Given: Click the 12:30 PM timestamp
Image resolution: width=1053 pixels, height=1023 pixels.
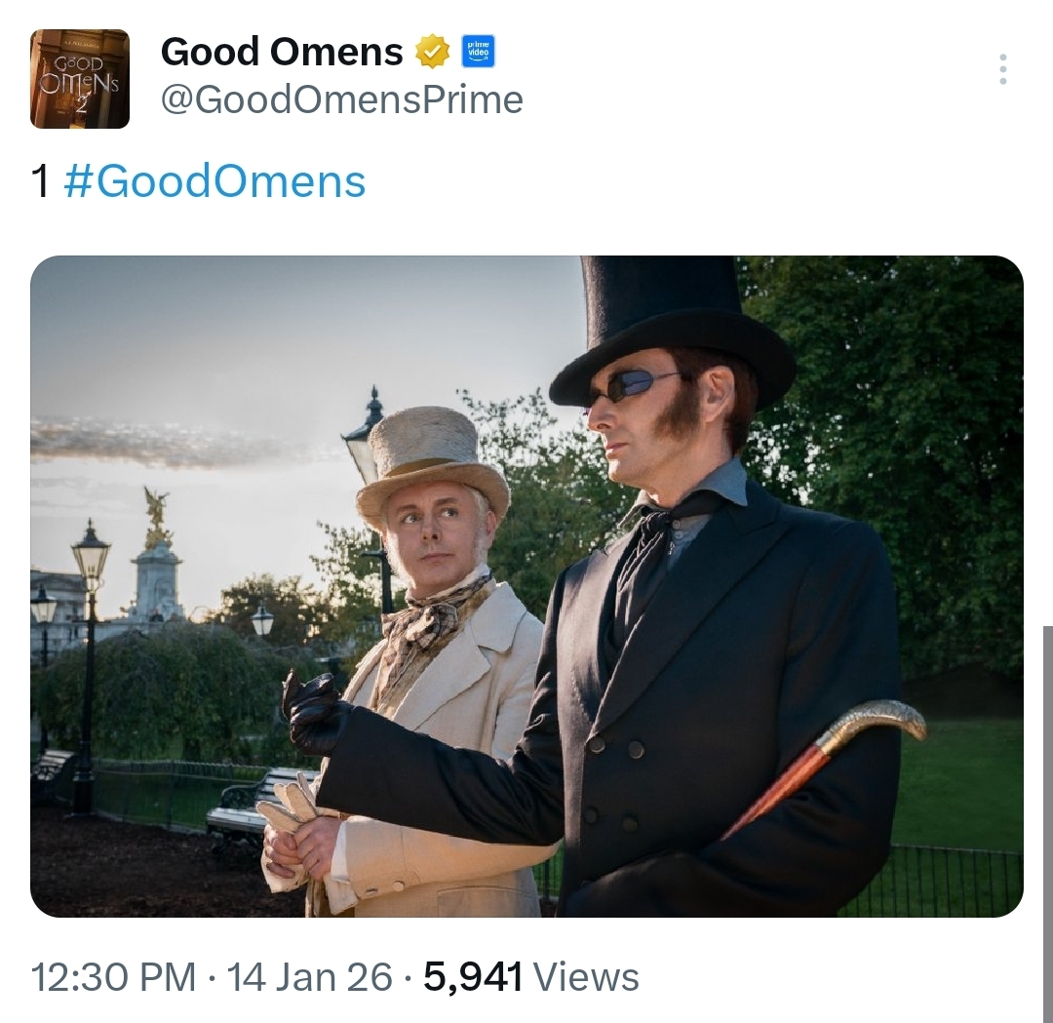Looking at the screenshot, I should (x=113, y=977).
